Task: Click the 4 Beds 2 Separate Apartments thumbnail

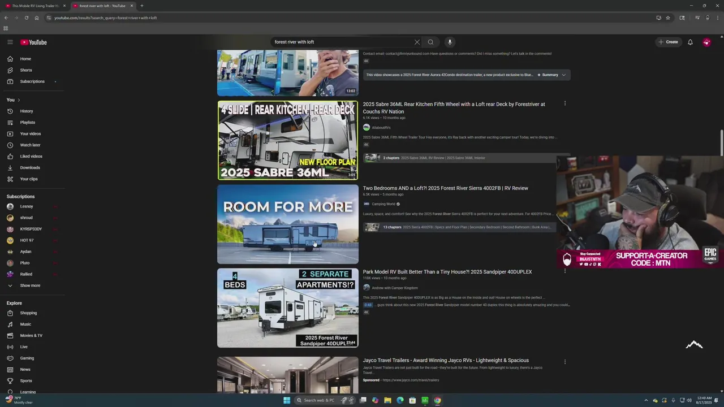Action: point(288,308)
